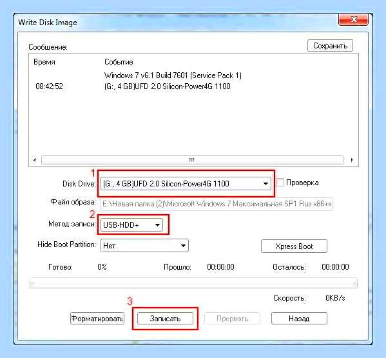Viewport: 386px width, 358px height.
Task: Click the 0KB/s speed value
Action: click(335, 298)
